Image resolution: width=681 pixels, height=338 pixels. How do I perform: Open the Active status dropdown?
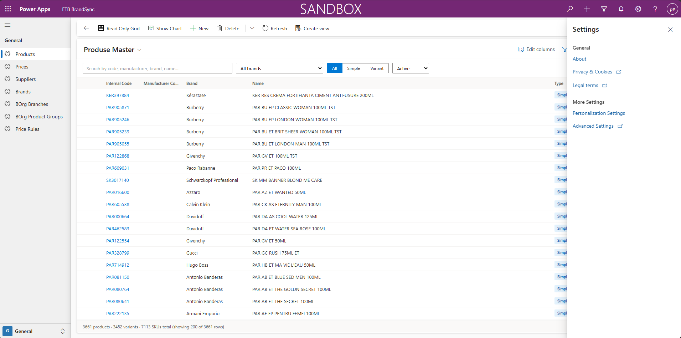[x=411, y=68]
